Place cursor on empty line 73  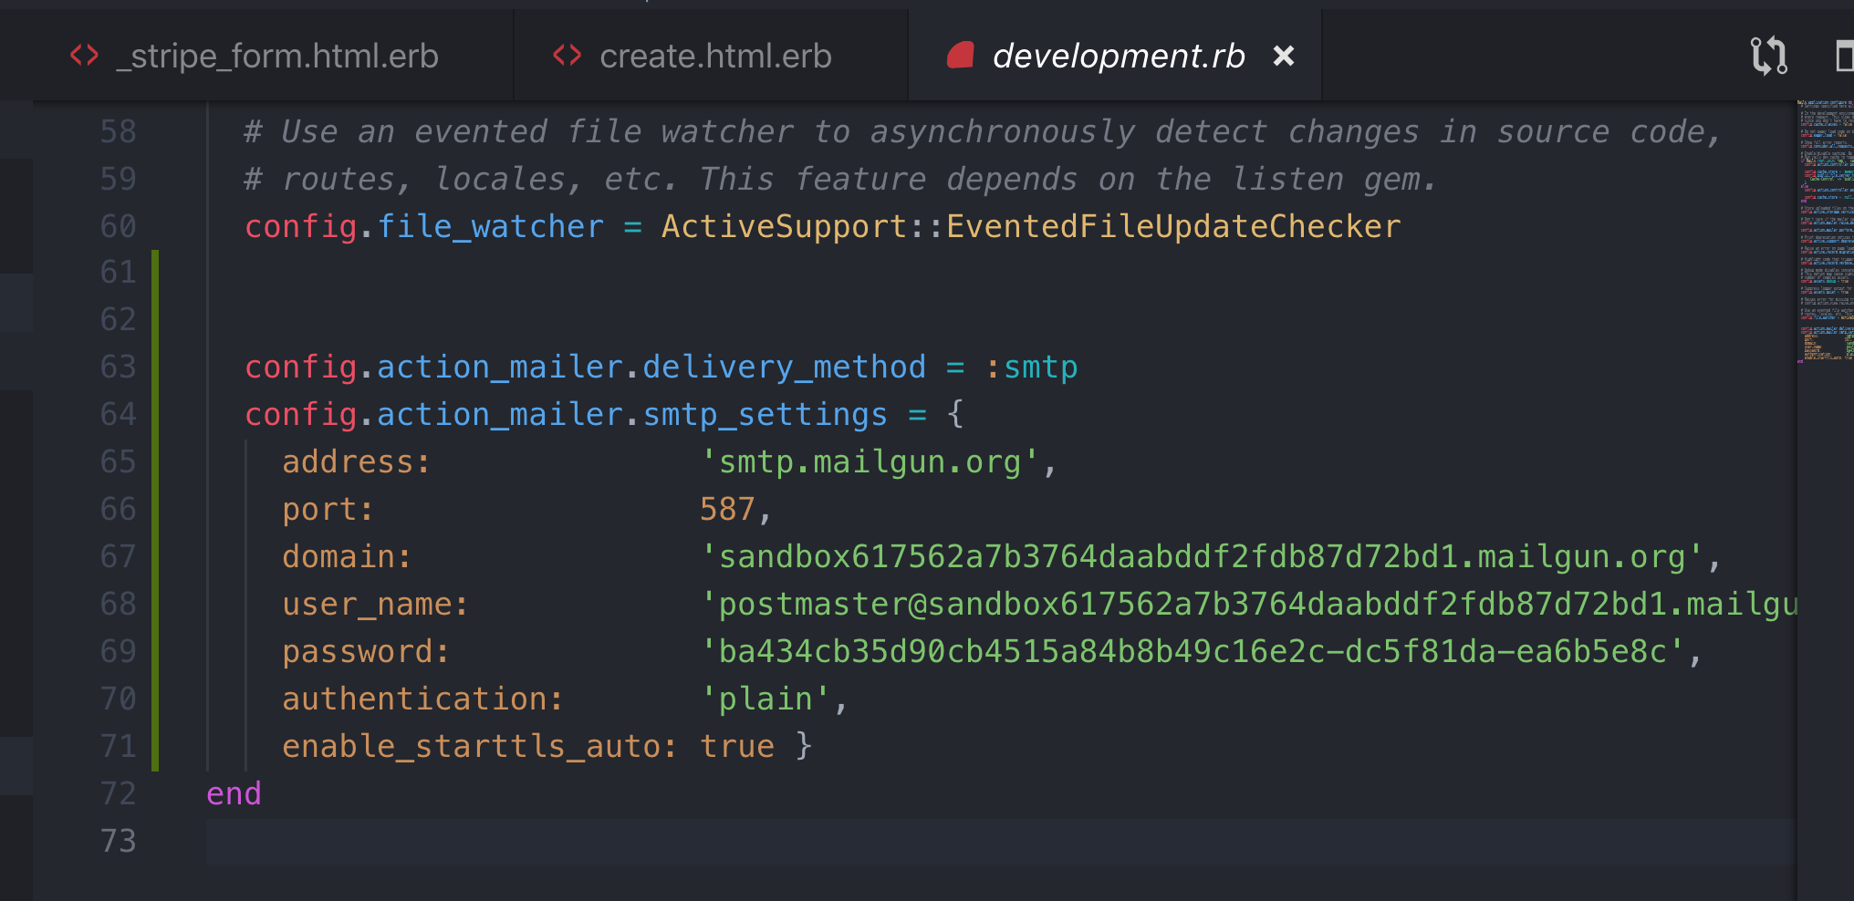1000,842
